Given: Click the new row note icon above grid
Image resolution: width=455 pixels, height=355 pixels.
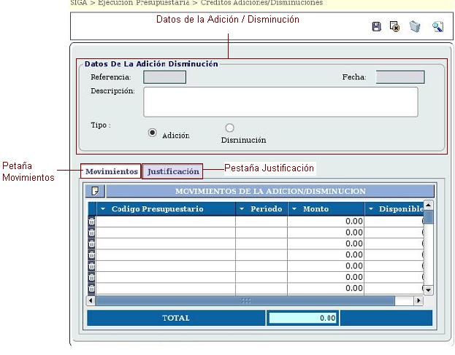Looking at the screenshot, I should [x=95, y=191].
